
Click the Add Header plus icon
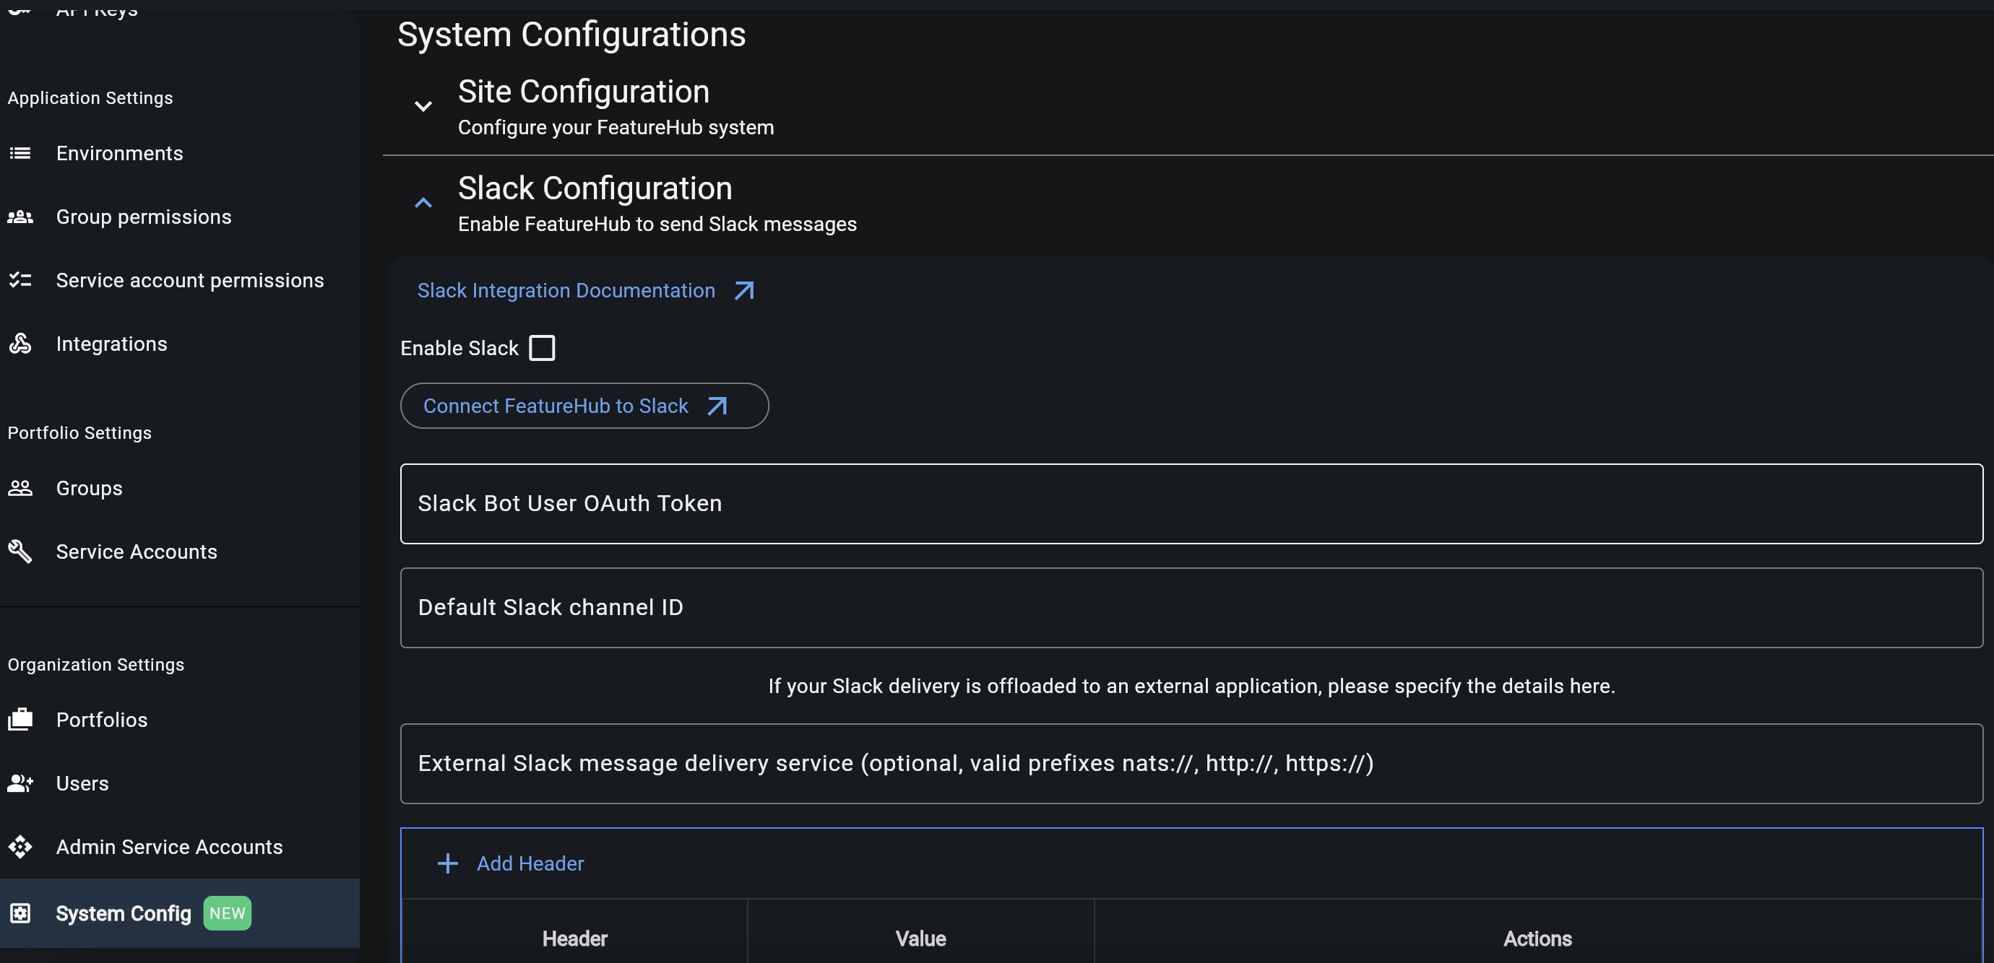point(447,863)
